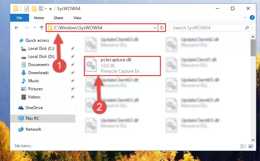Open Pictures in the navigation pane

coord(36,89)
